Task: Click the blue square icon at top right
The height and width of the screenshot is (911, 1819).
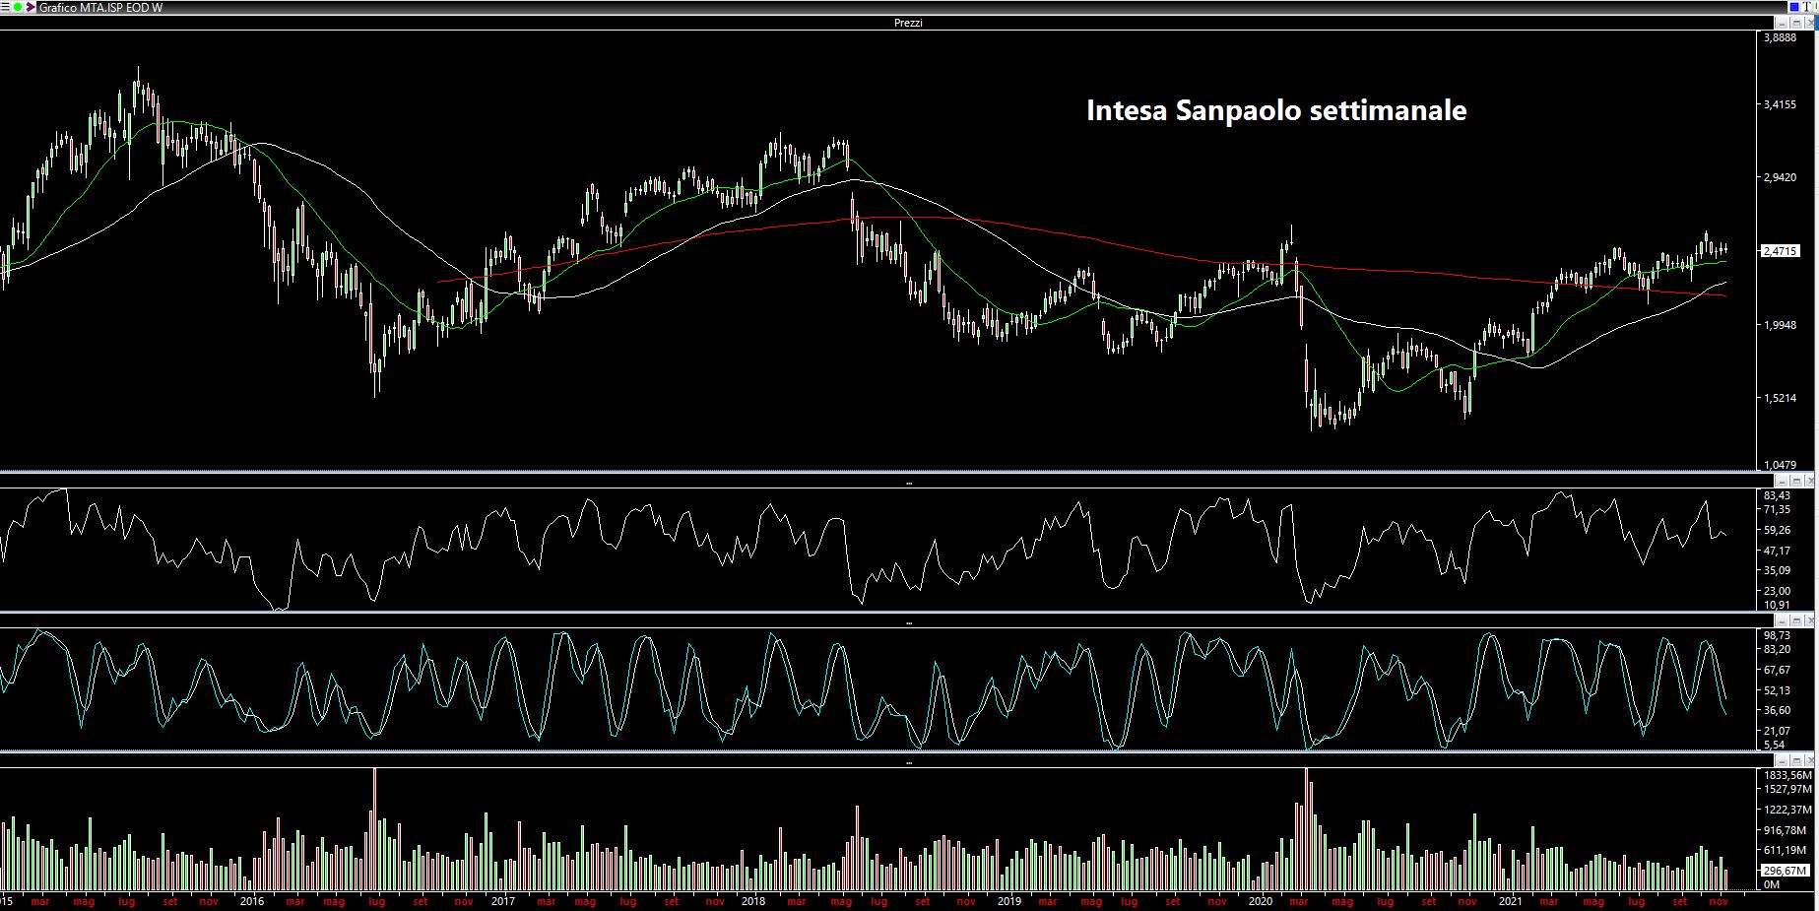Action: coord(1794,7)
